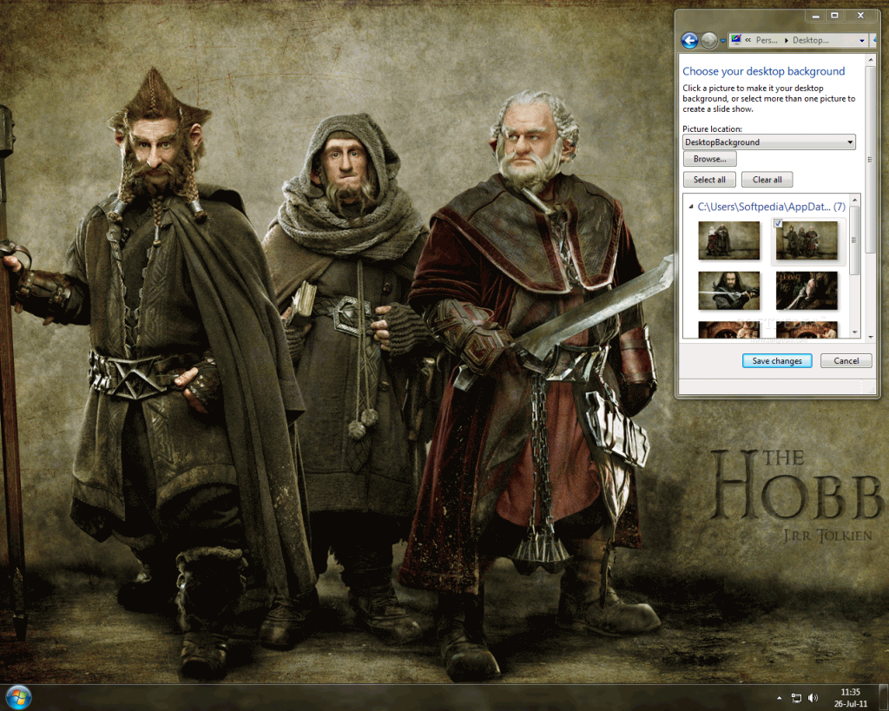
Task: Expand the breadcrumb arrow between Pers and Desktop
Action: [x=786, y=40]
